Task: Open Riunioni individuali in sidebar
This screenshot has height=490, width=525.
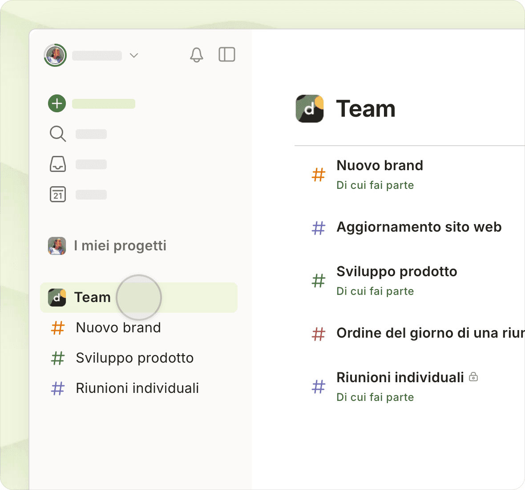Action: [137, 388]
